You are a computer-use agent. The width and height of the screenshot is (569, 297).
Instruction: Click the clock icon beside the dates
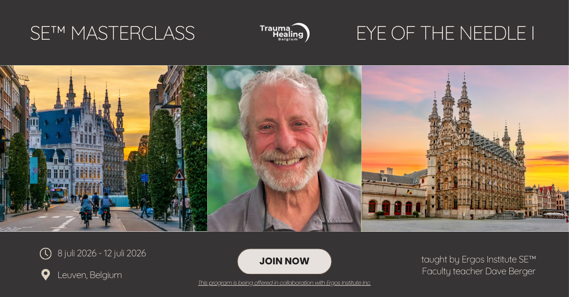[x=46, y=253]
